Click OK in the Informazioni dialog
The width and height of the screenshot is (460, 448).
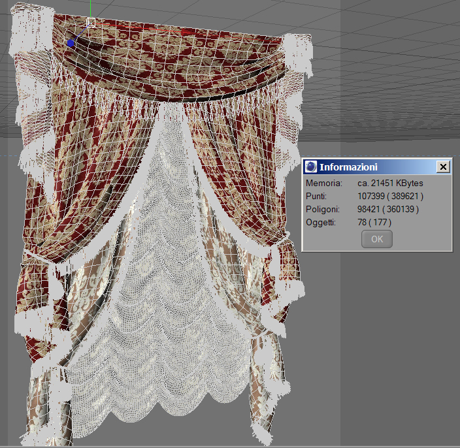click(x=376, y=239)
